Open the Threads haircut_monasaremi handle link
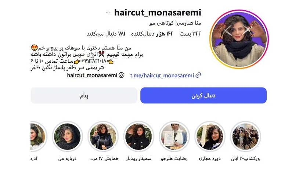Image resolution: width=299 pixels, height=173 pixels. click(x=92, y=76)
